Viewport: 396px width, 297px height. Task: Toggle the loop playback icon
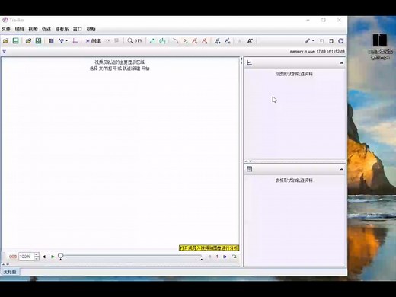click(x=235, y=257)
